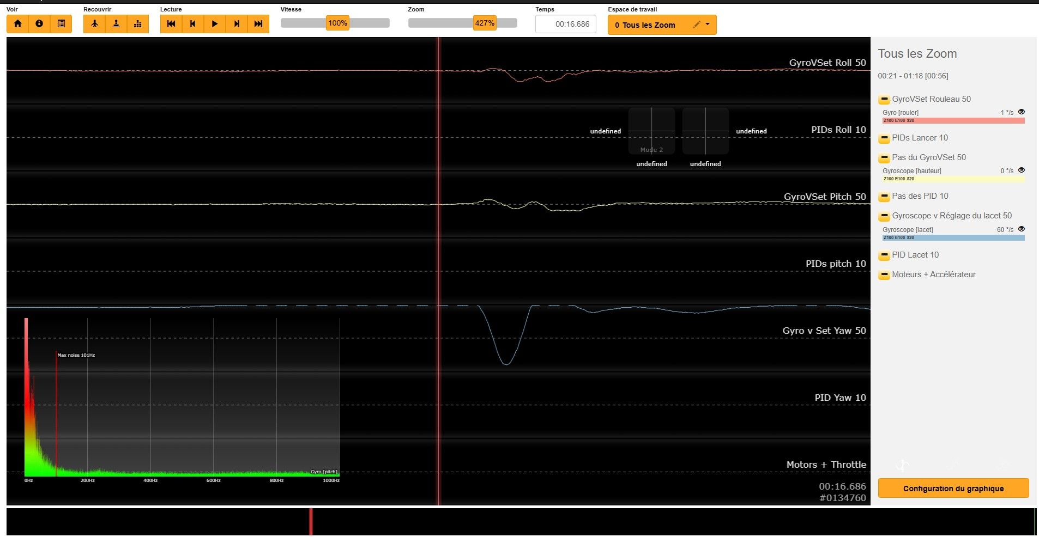Select the PID Lacet 10 legend entry
1039x537 pixels.
tap(915, 255)
